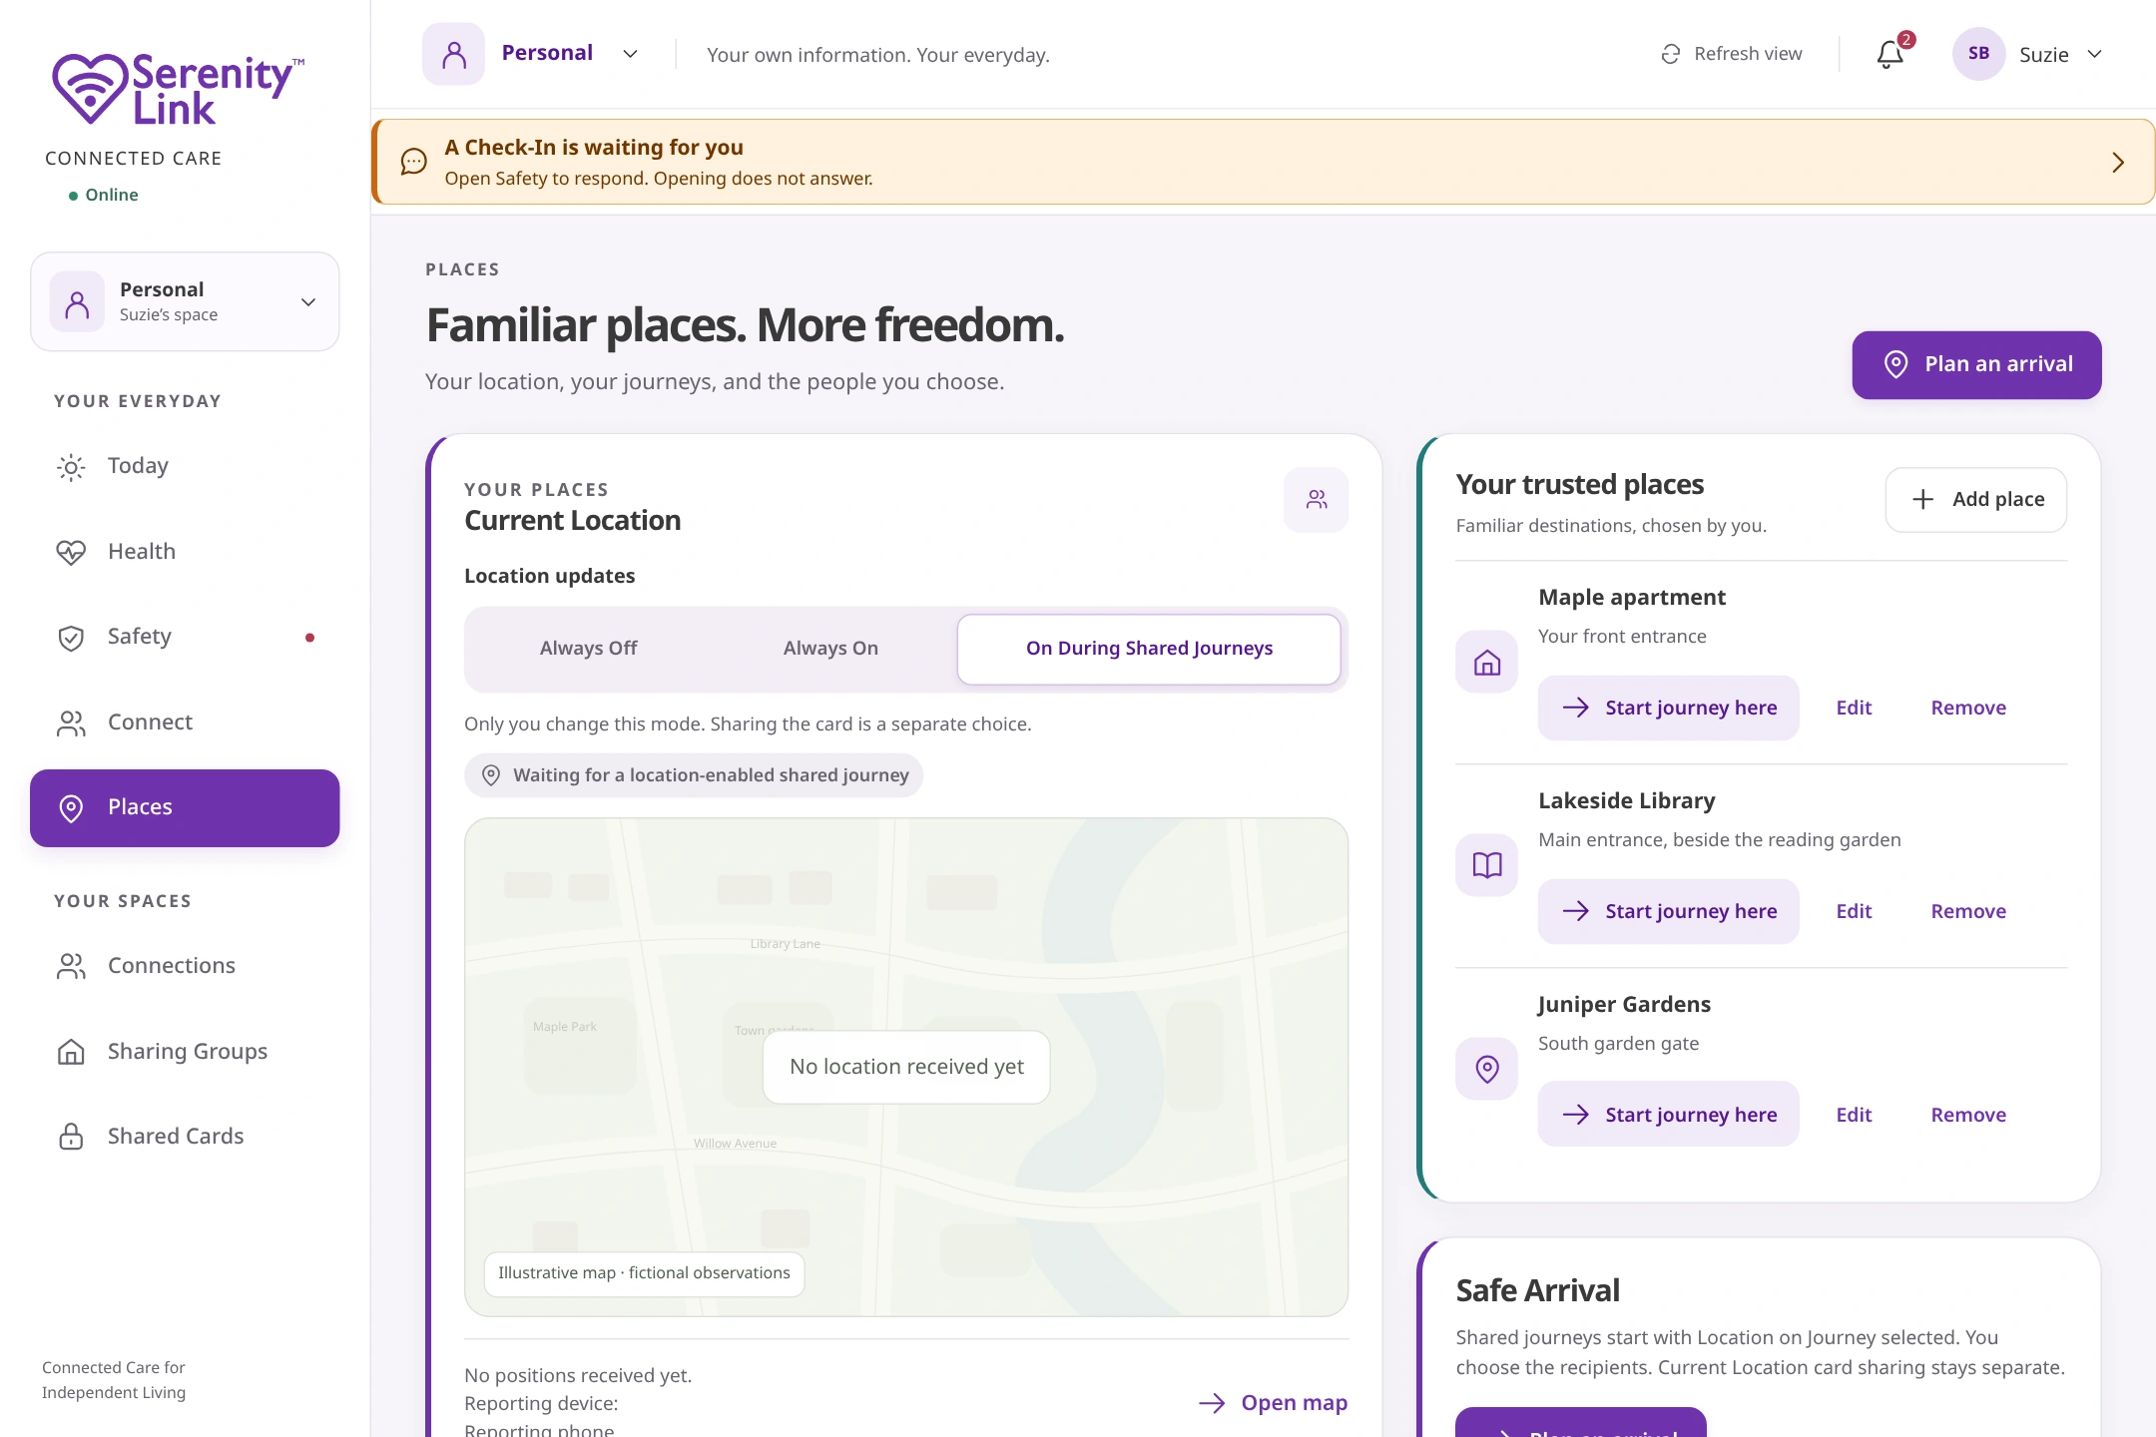
Task: Click the waiting for shared journey status chip
Action: 694,775
